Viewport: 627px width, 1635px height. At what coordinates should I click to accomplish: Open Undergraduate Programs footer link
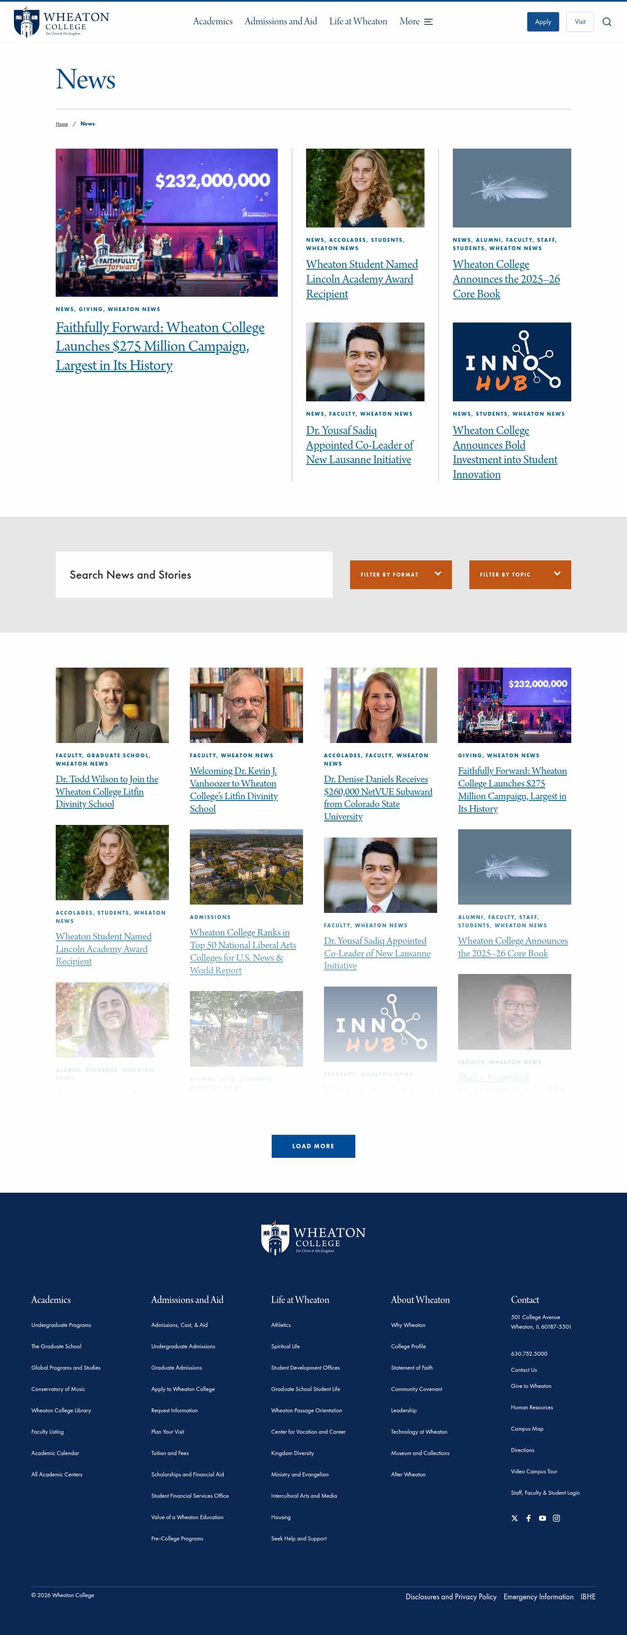(61, 1325)
